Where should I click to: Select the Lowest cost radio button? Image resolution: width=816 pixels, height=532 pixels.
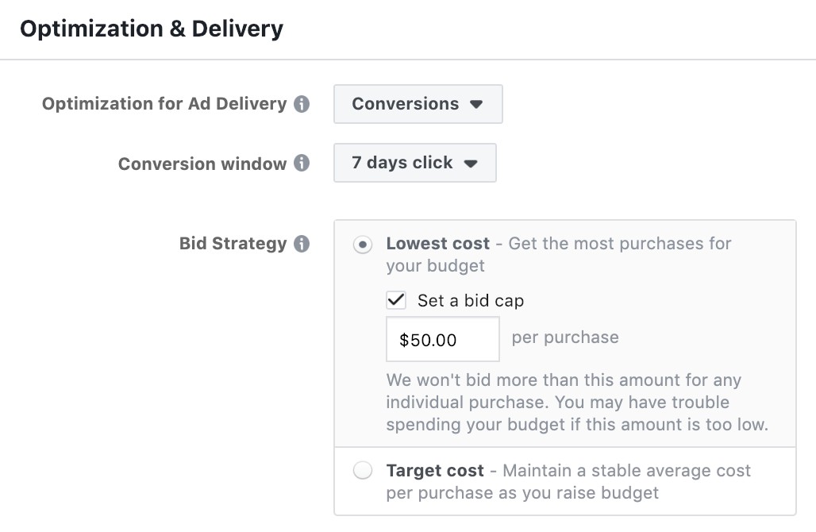coord(363,245)
